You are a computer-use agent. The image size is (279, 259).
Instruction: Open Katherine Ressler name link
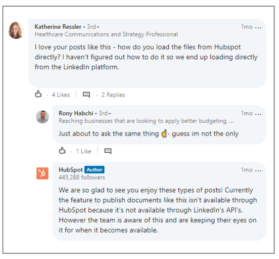(58, 27)
